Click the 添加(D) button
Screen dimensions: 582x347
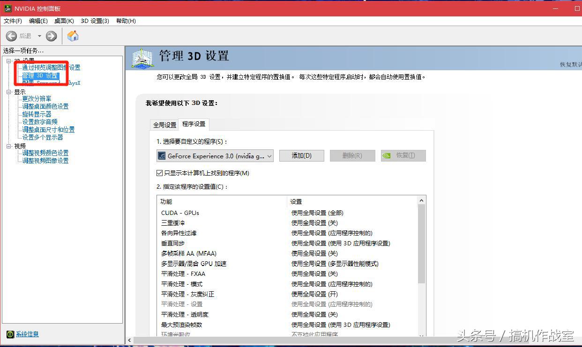click(x=301, y=155)
